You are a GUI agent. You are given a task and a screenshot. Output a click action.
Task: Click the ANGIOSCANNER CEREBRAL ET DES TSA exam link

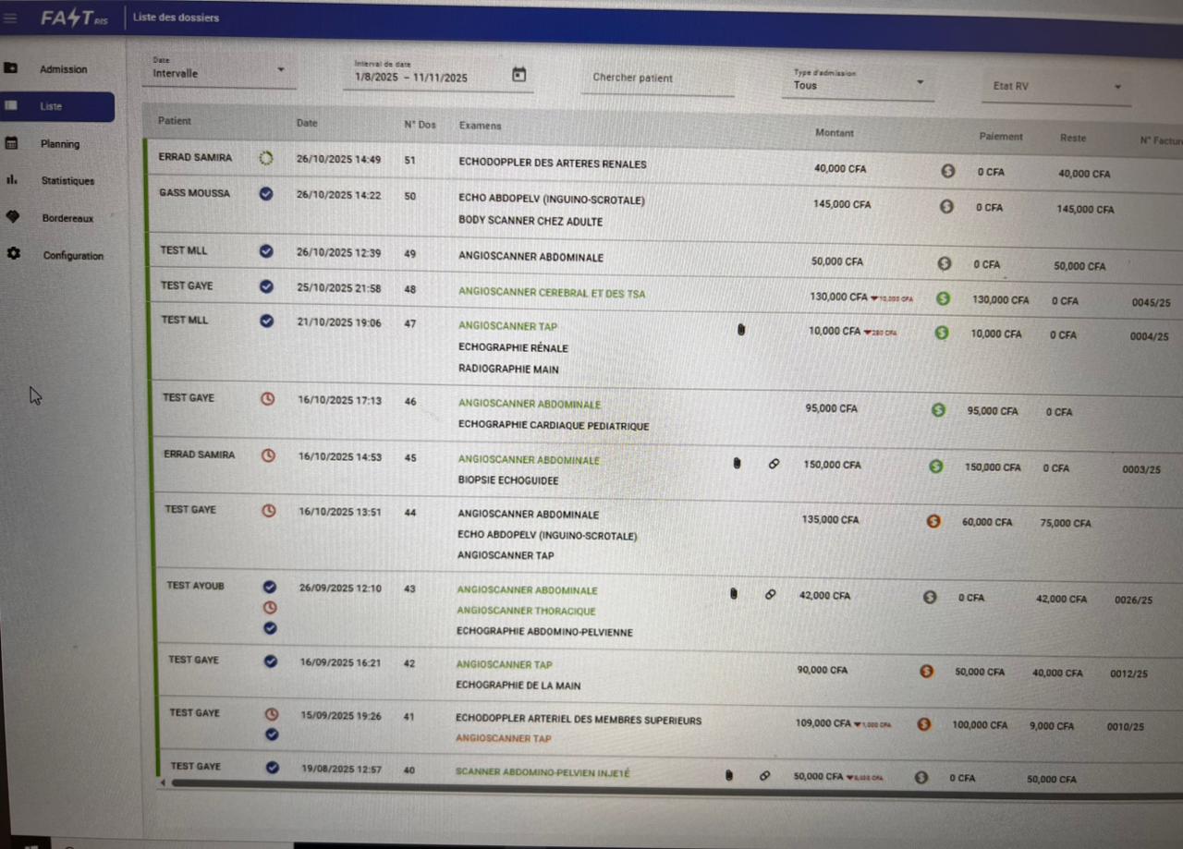point(552,294)
